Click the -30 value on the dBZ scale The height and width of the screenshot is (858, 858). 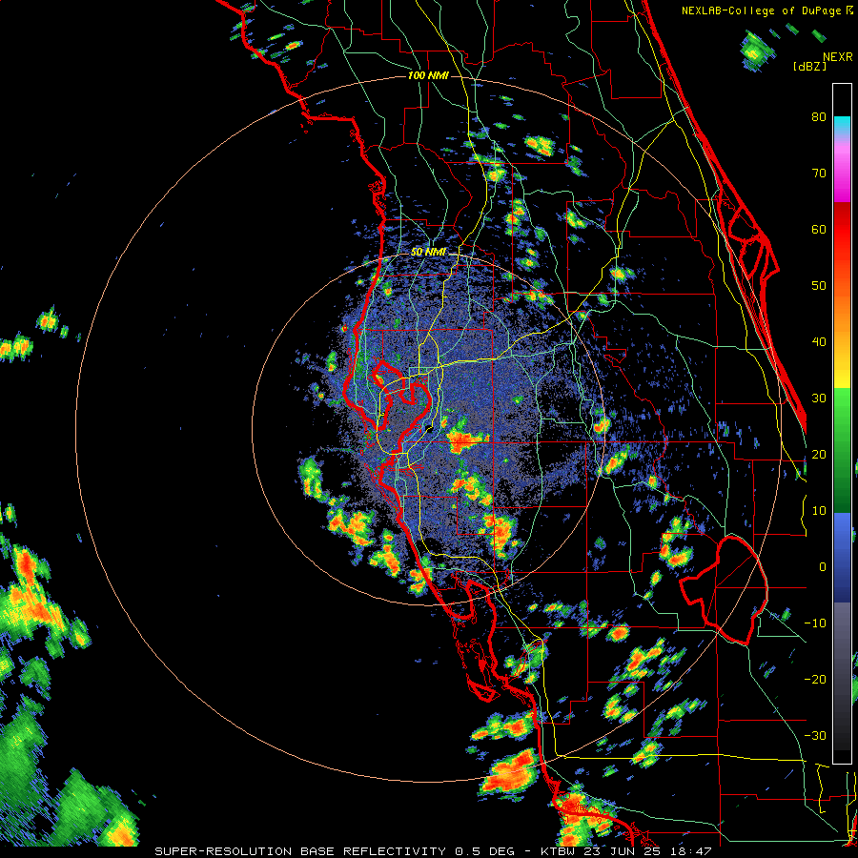(x=815, y=735)
